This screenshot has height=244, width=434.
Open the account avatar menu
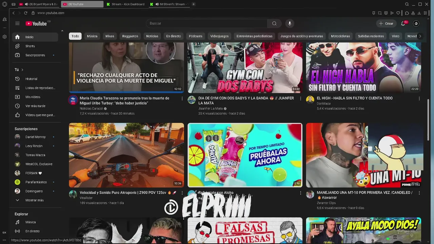pyautogui.click(x=416, y=23)
